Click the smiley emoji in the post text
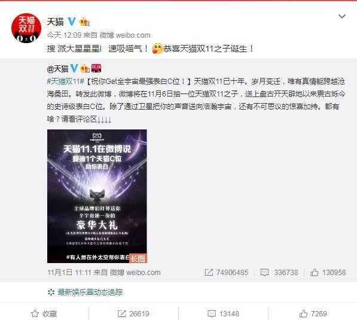This screenshot has width=357, height=320. tap(157, 49)
